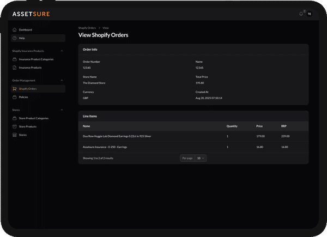Click the Assetsure Insurance line item row
327x237 pixels.
tap(106, 147)
